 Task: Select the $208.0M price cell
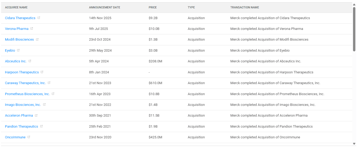pyautogui.click(x=155, y=61)
